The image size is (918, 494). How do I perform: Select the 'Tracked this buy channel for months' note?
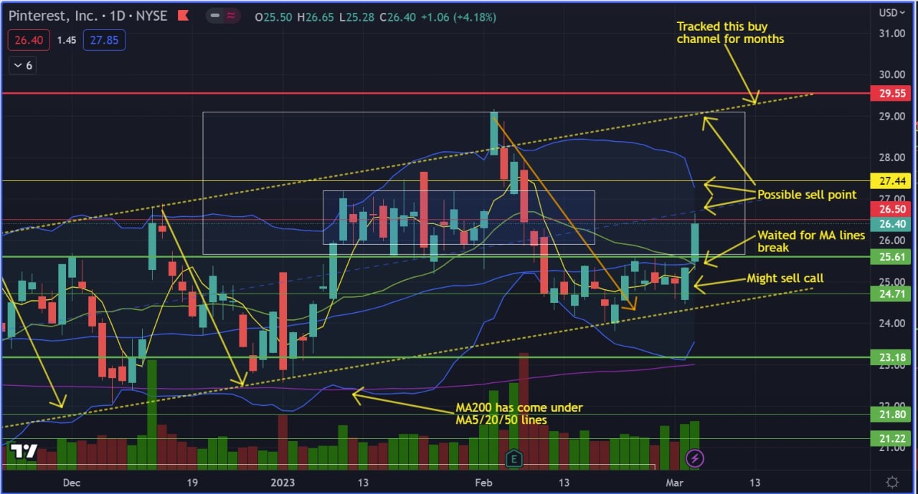(730, 32)
